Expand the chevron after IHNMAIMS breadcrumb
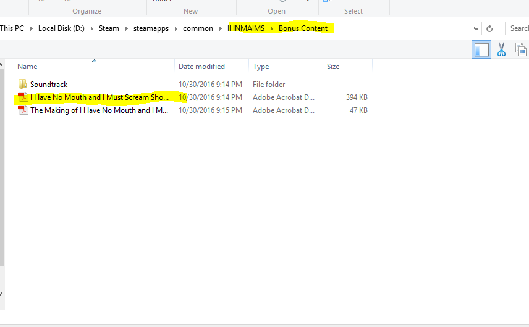Image resolution: width=529 pixels, height=327 pixels. 272,28
